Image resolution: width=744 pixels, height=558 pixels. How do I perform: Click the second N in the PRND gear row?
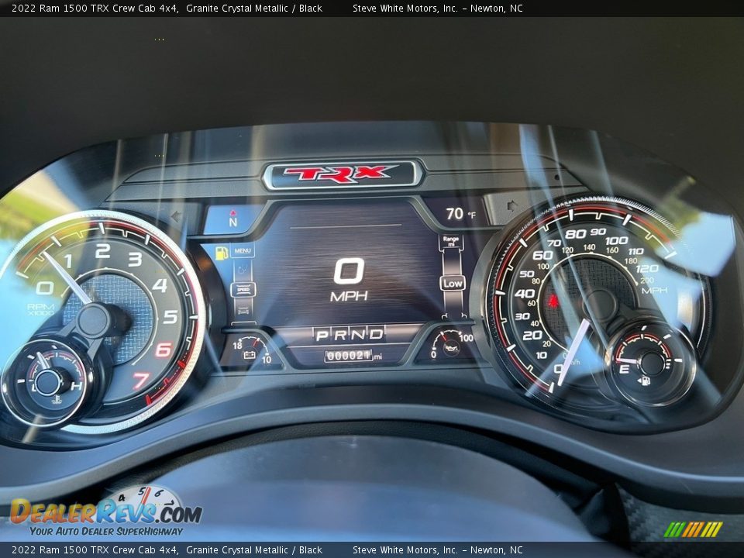358,335
